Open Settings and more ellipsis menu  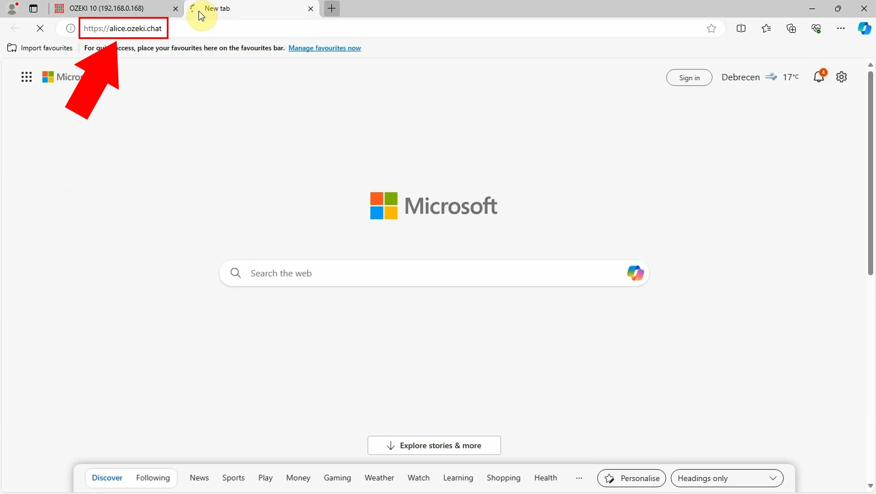pos(841,28)
